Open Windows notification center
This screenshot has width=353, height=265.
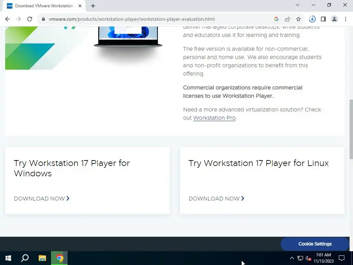pos(342,258)
